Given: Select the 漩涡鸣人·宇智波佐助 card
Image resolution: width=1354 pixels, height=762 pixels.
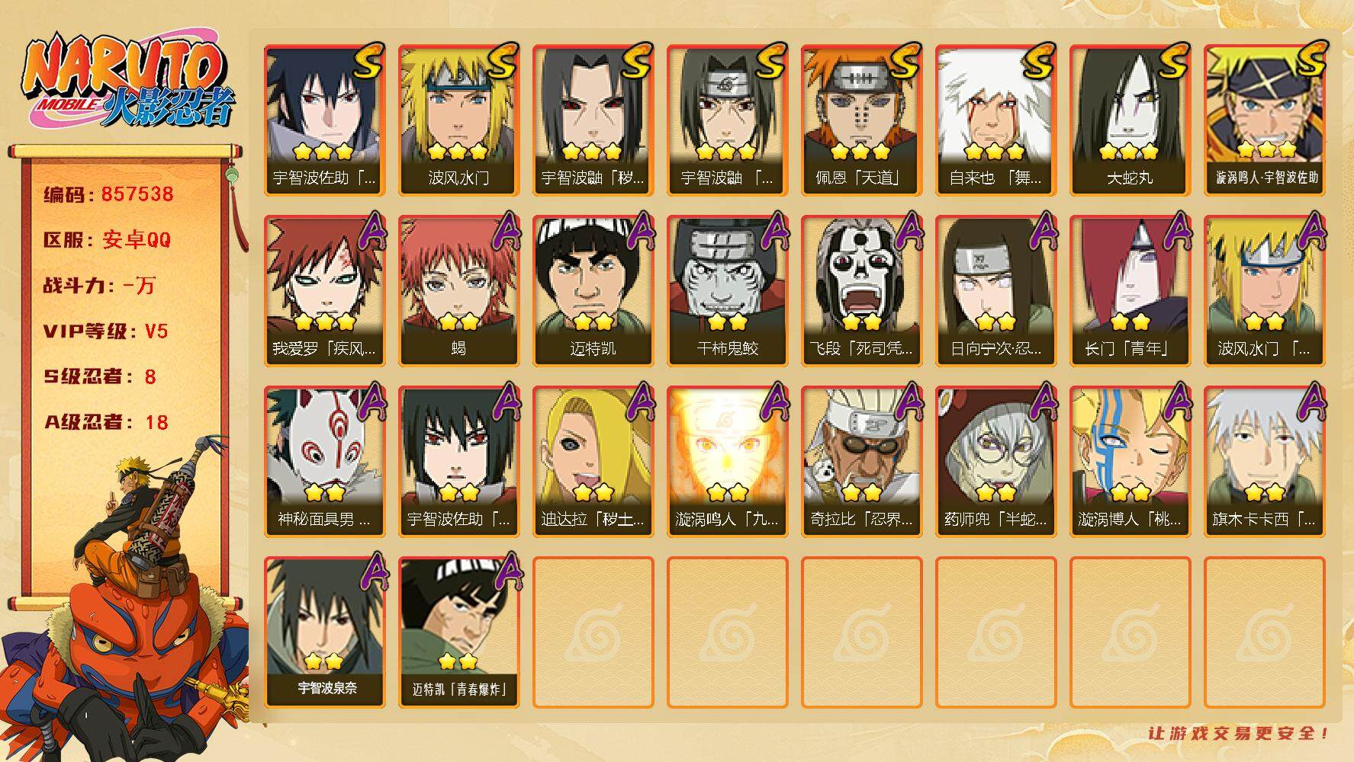Looking at the screenshot, I should point(1264,120).
